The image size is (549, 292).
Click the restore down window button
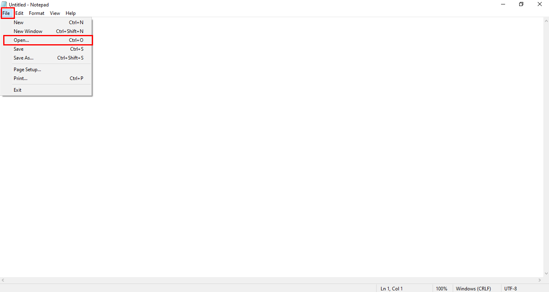pyautogui.click(x=521, y=4)
